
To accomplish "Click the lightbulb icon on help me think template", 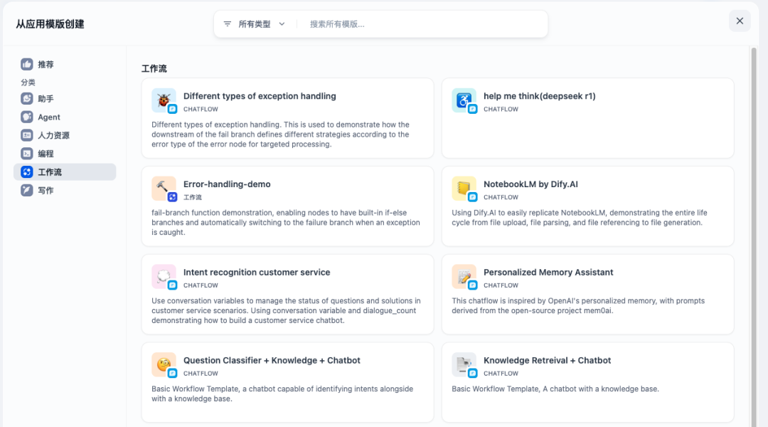I will pyautogui.click(x=464, y=100).
